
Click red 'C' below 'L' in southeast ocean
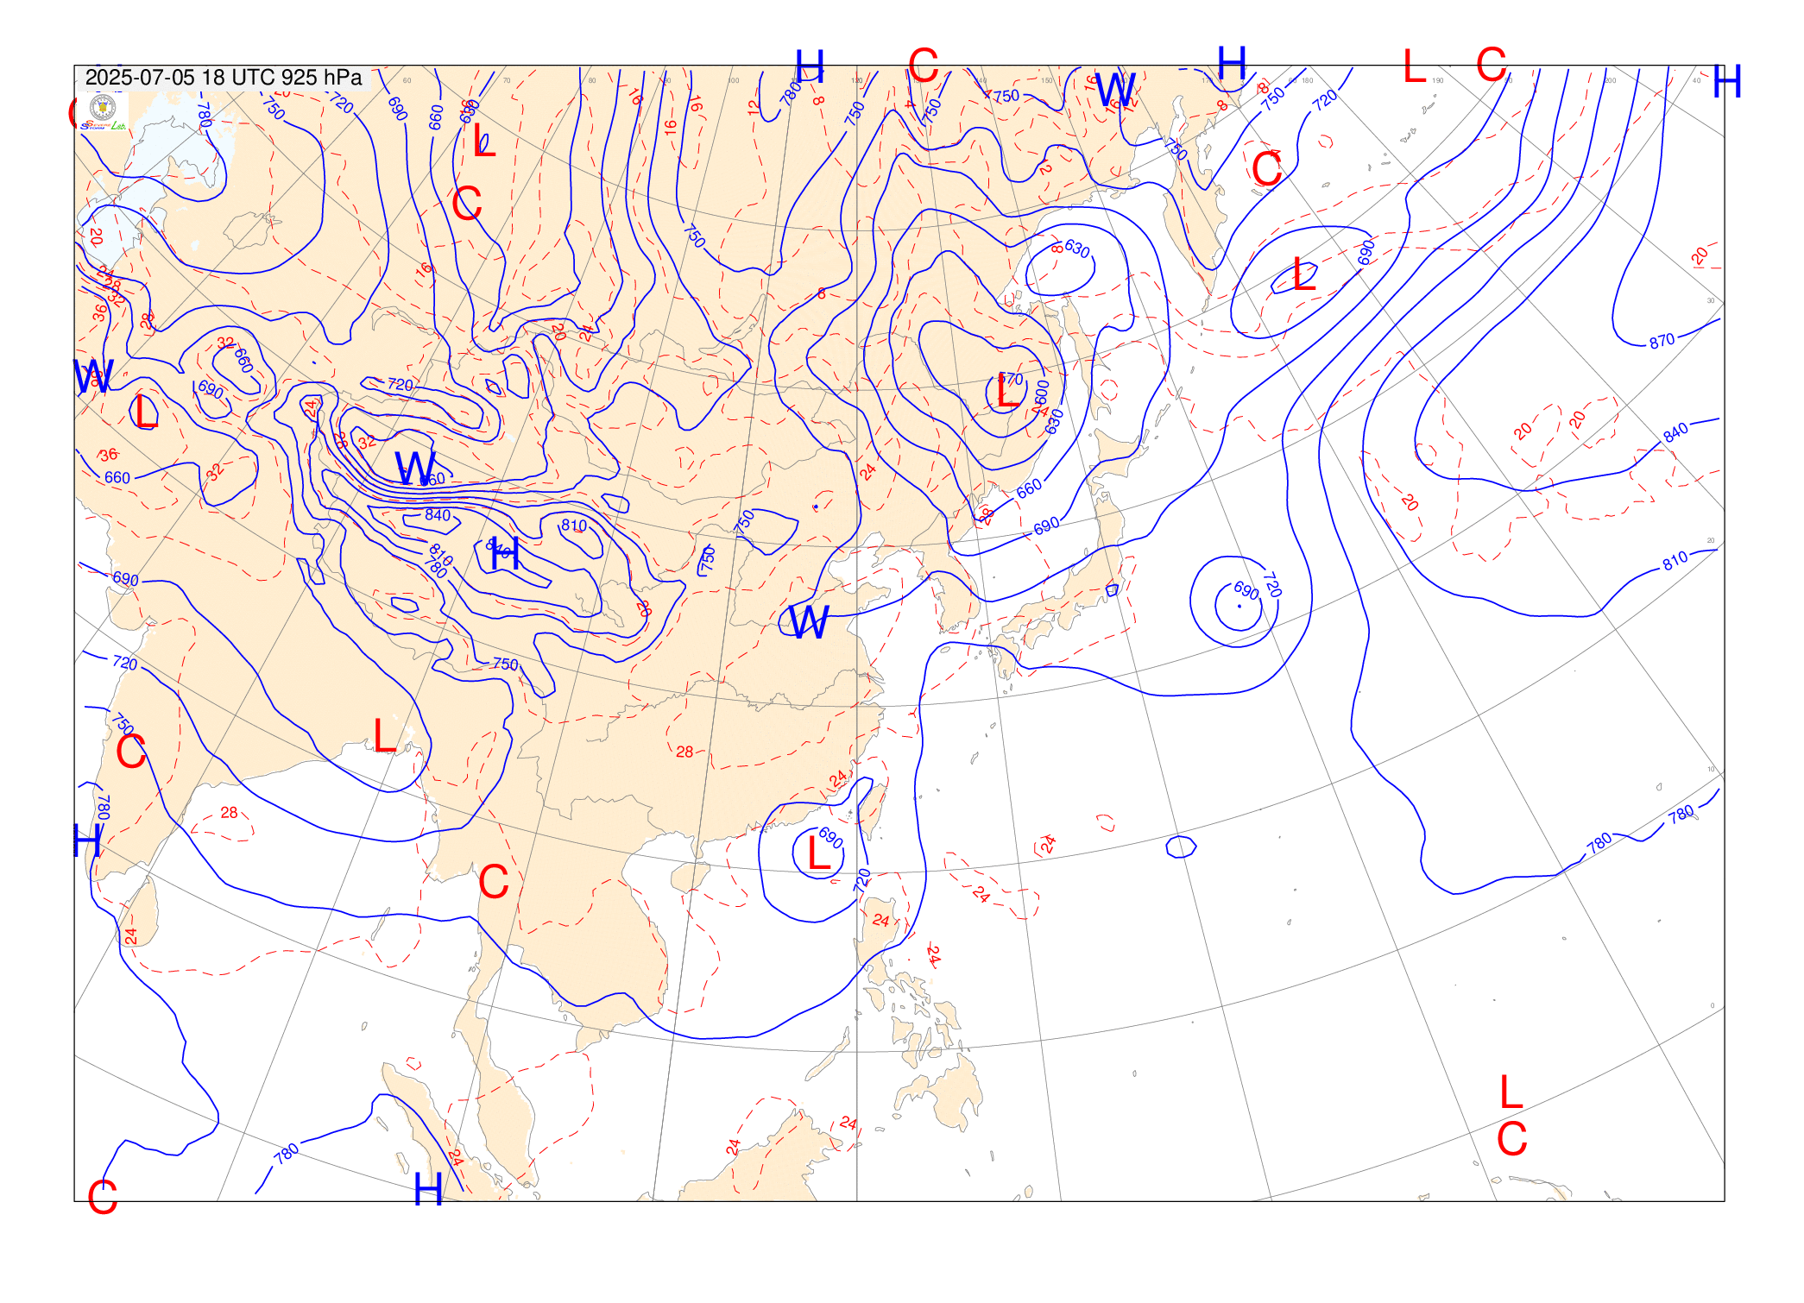click(x=1511, y=1139)
